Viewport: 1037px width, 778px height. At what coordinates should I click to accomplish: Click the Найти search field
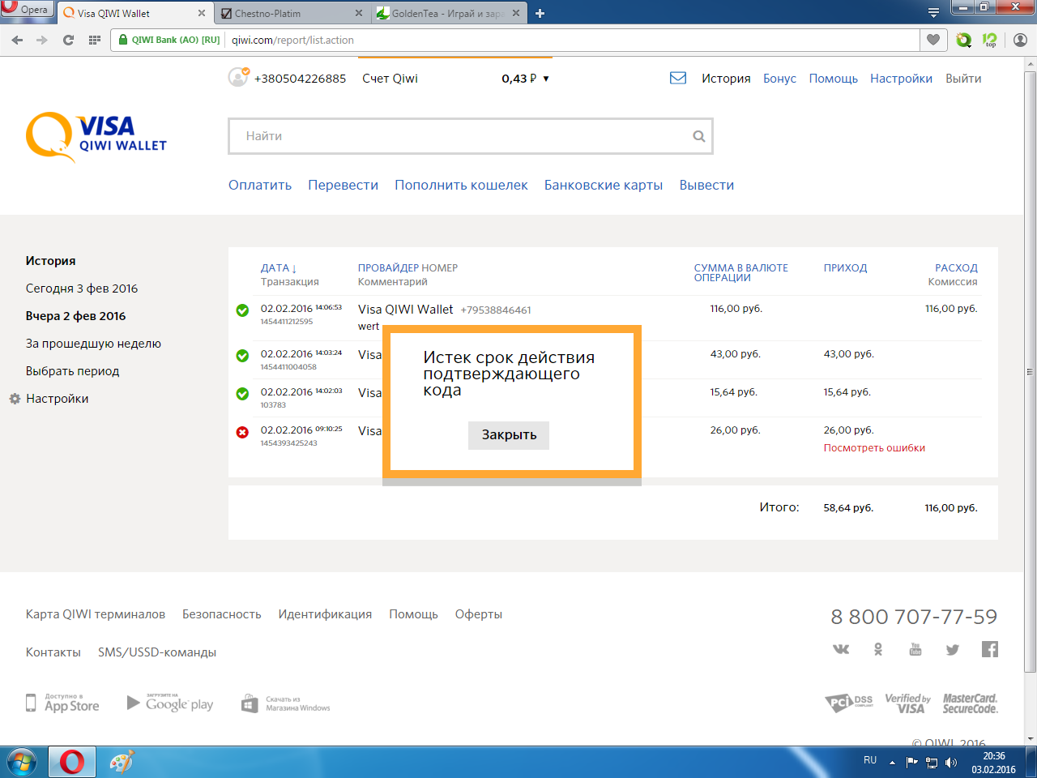pos(470,136)
